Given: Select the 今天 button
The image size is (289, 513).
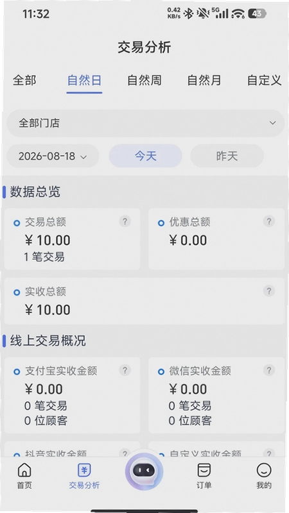Looking at the screenshot, I should coord(146,156).
